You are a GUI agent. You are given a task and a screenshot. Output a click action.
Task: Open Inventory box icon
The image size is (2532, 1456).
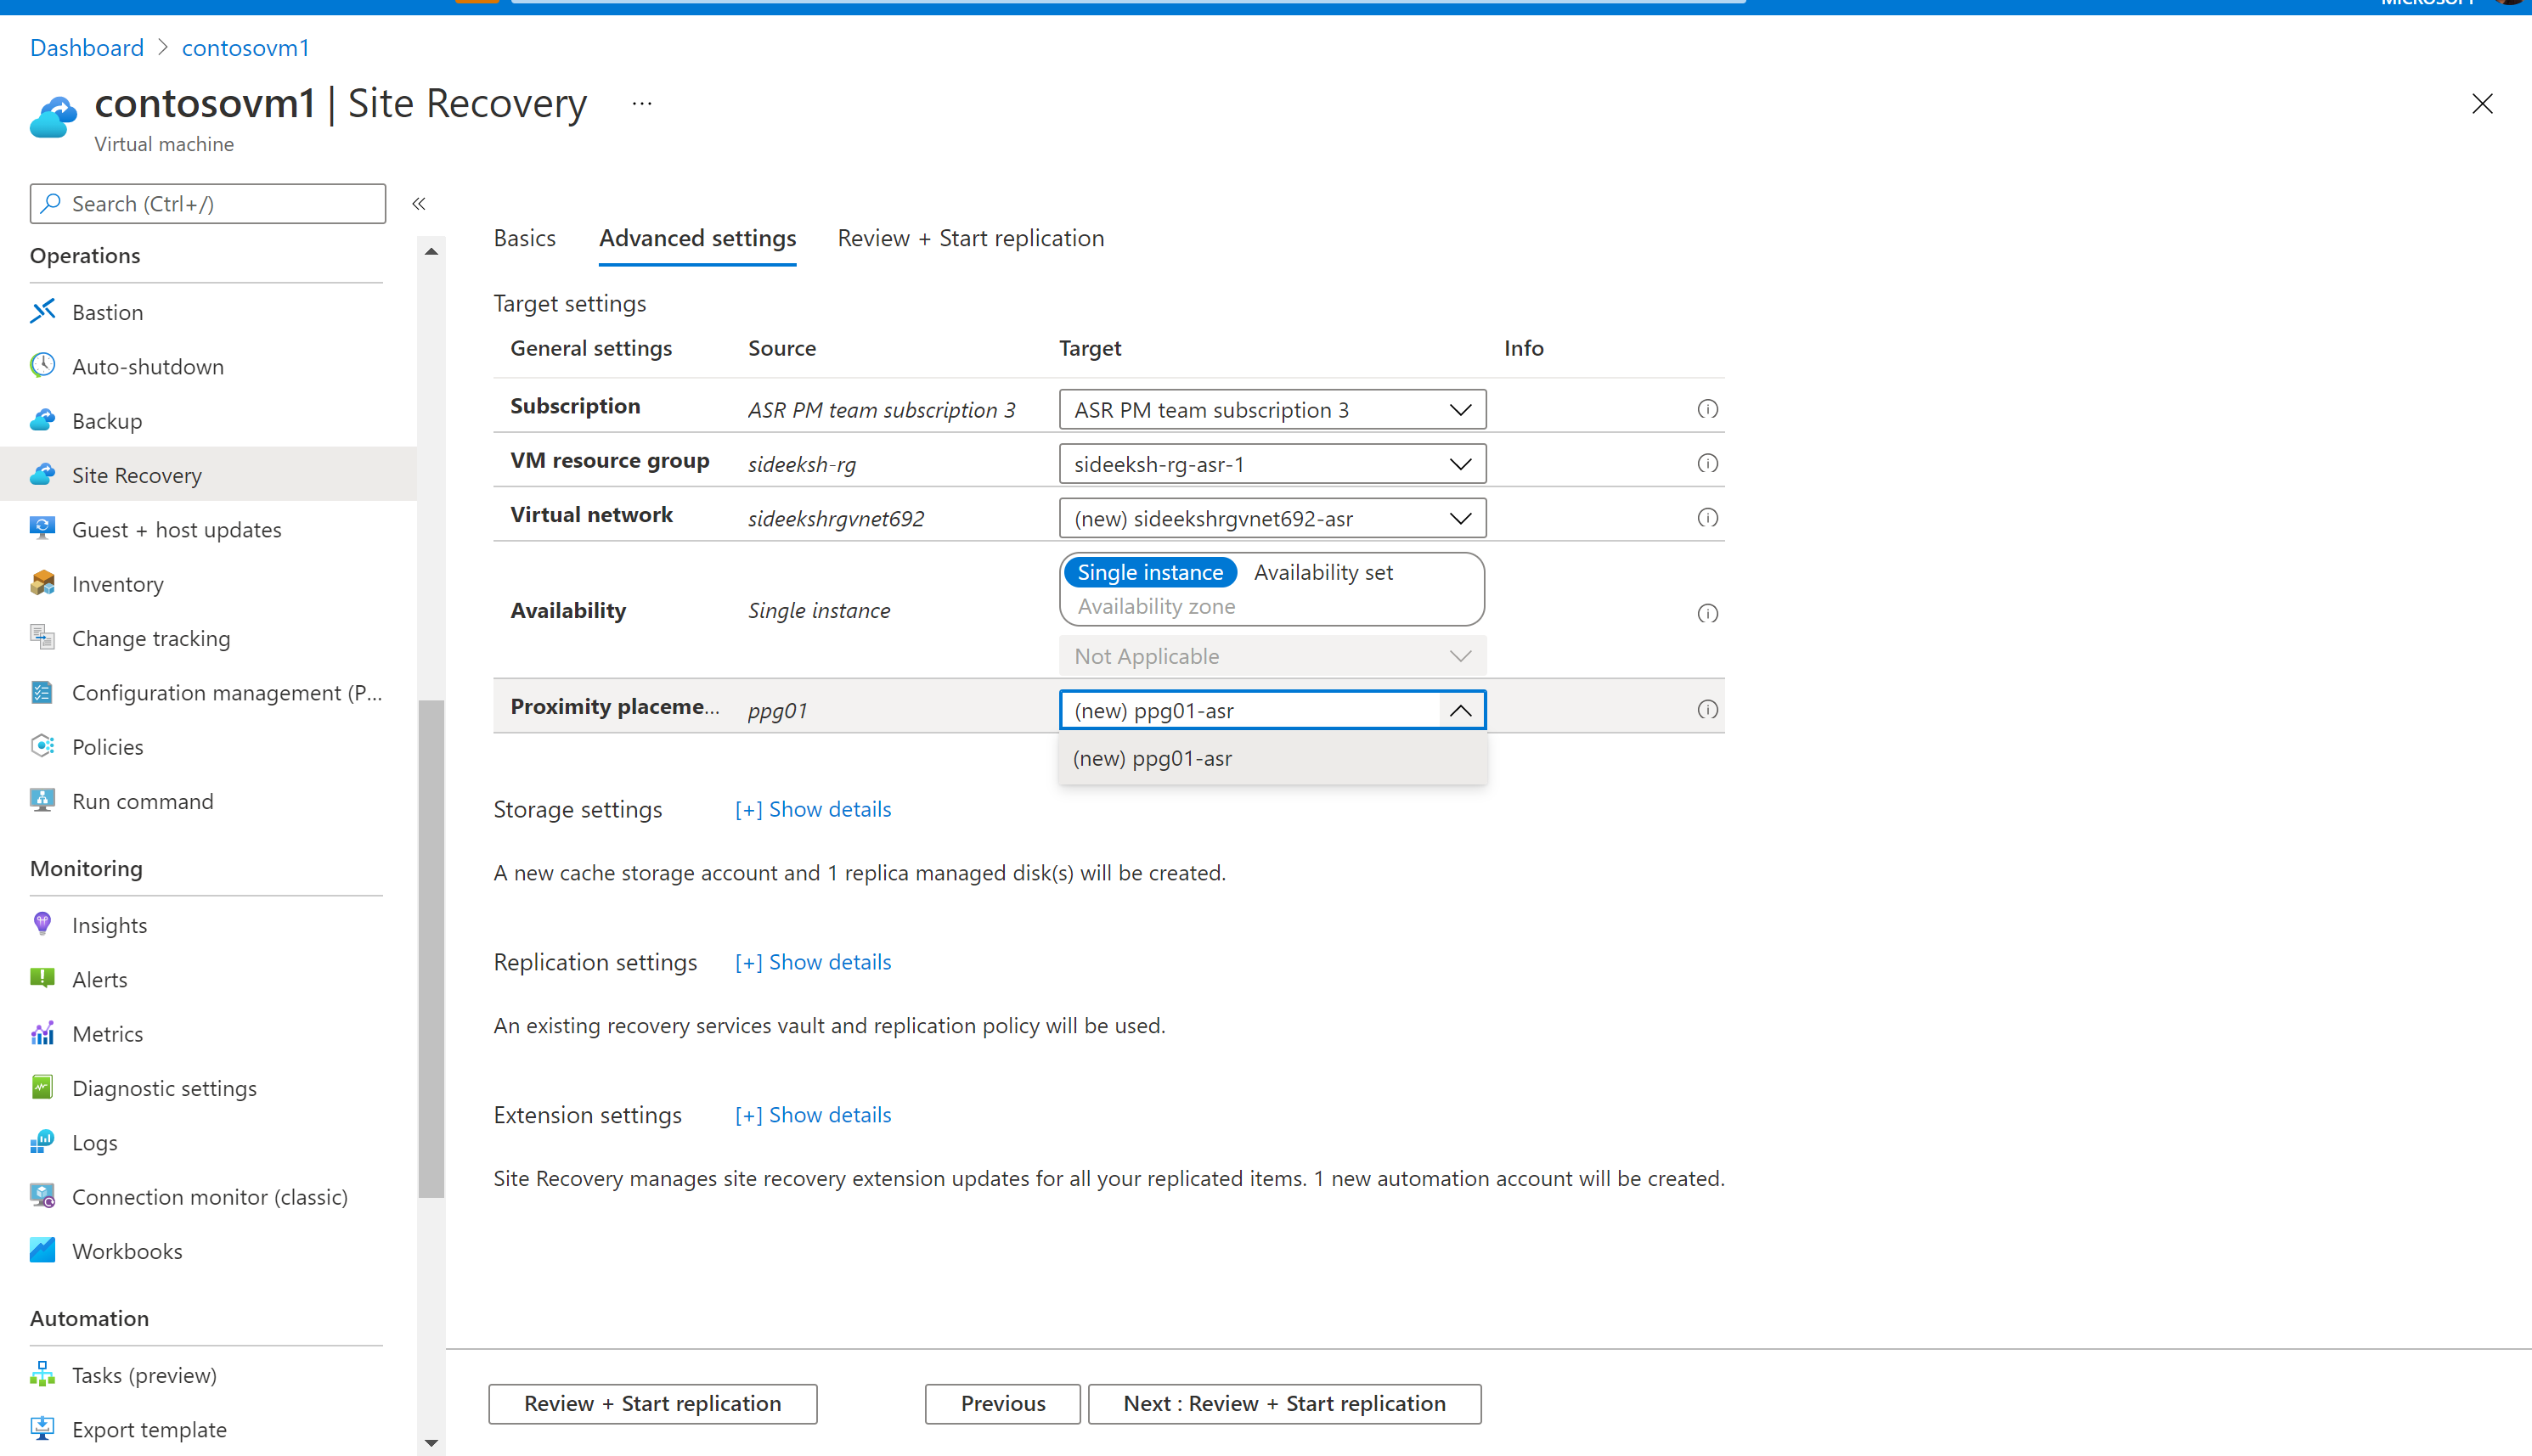(42, 583)
